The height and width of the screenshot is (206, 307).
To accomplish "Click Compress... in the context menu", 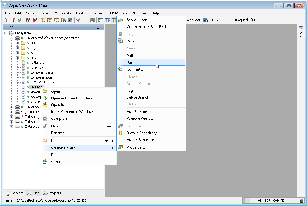I will (79, 119).
